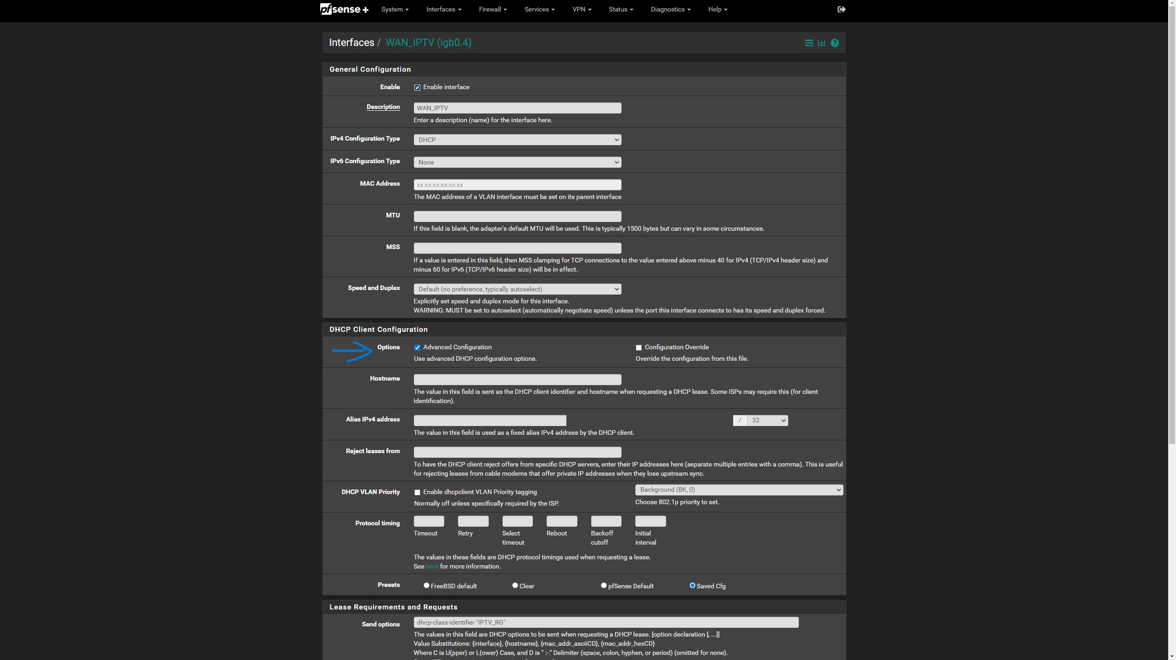The image size is (1176, 660).
Task: Open IPv4 Configuration Type dropdown
Action: 517,140
